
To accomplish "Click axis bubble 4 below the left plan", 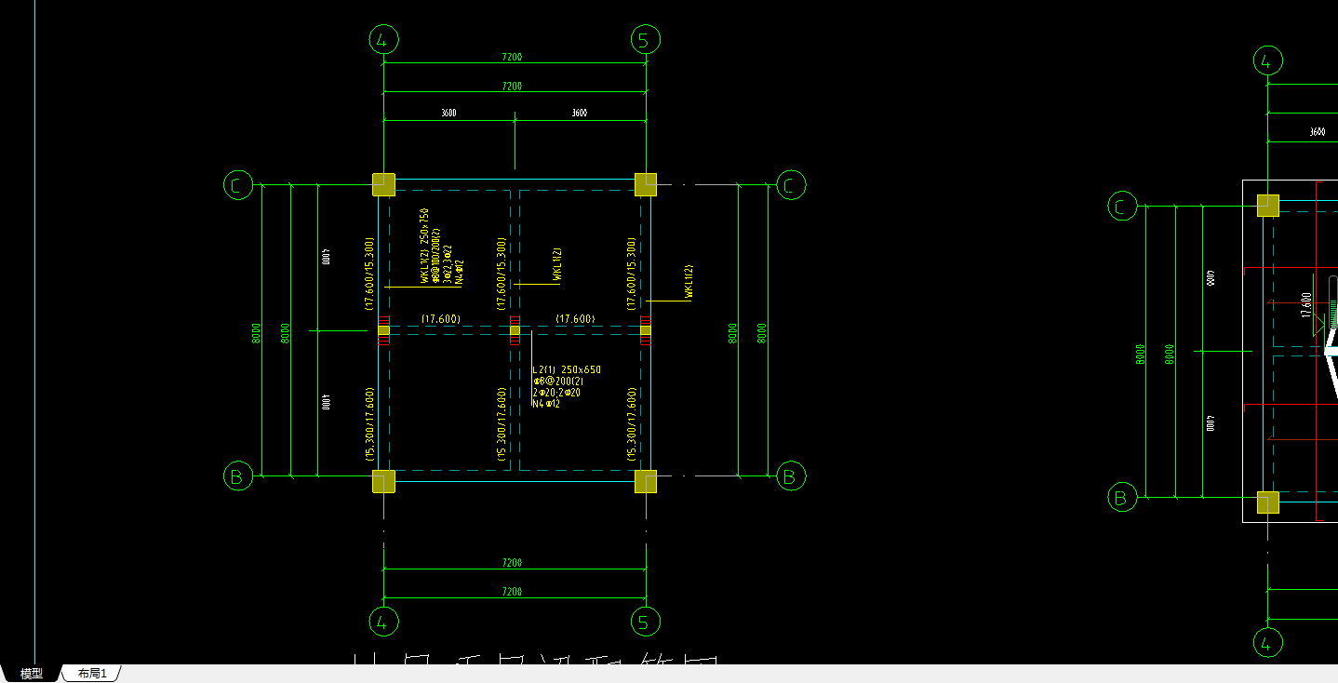I will pyautogui.click(x=383, y=621).
